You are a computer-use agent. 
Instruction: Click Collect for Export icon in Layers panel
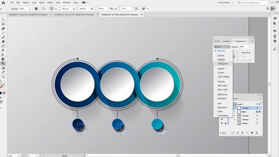click(x=233, y=133)
